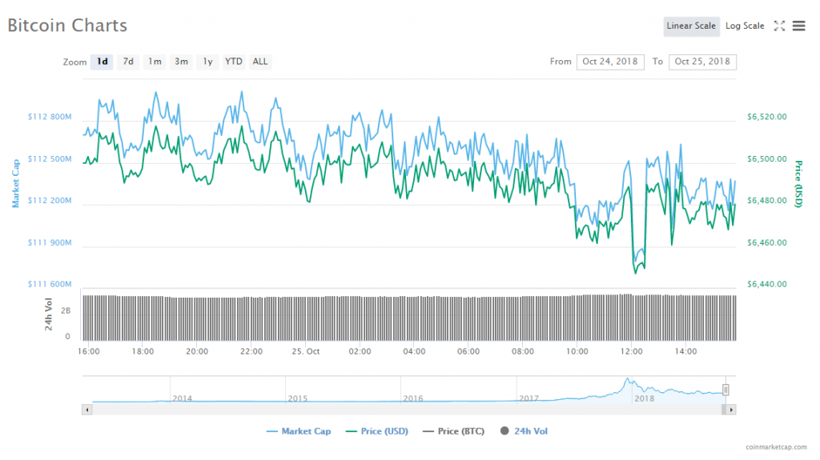Select the 7d zoom range

click(128, 62)
